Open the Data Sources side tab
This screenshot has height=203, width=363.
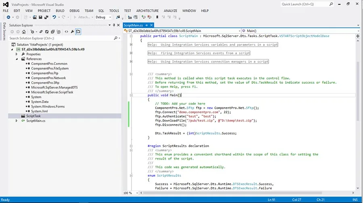[x=4, y=31]
